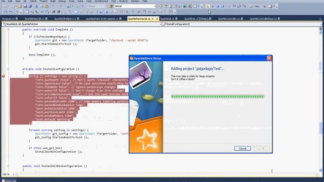Click the "git.StartAndWaitForExit ();" code line
The image size is (324, 182).
[56, 44]
